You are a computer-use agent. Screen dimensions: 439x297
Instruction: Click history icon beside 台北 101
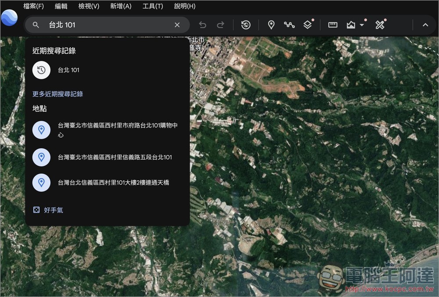(x=41, y=70)
